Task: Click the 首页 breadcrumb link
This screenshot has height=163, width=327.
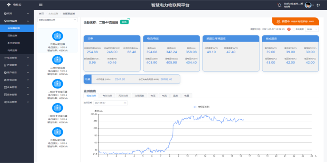Action: tap(41, 13)
